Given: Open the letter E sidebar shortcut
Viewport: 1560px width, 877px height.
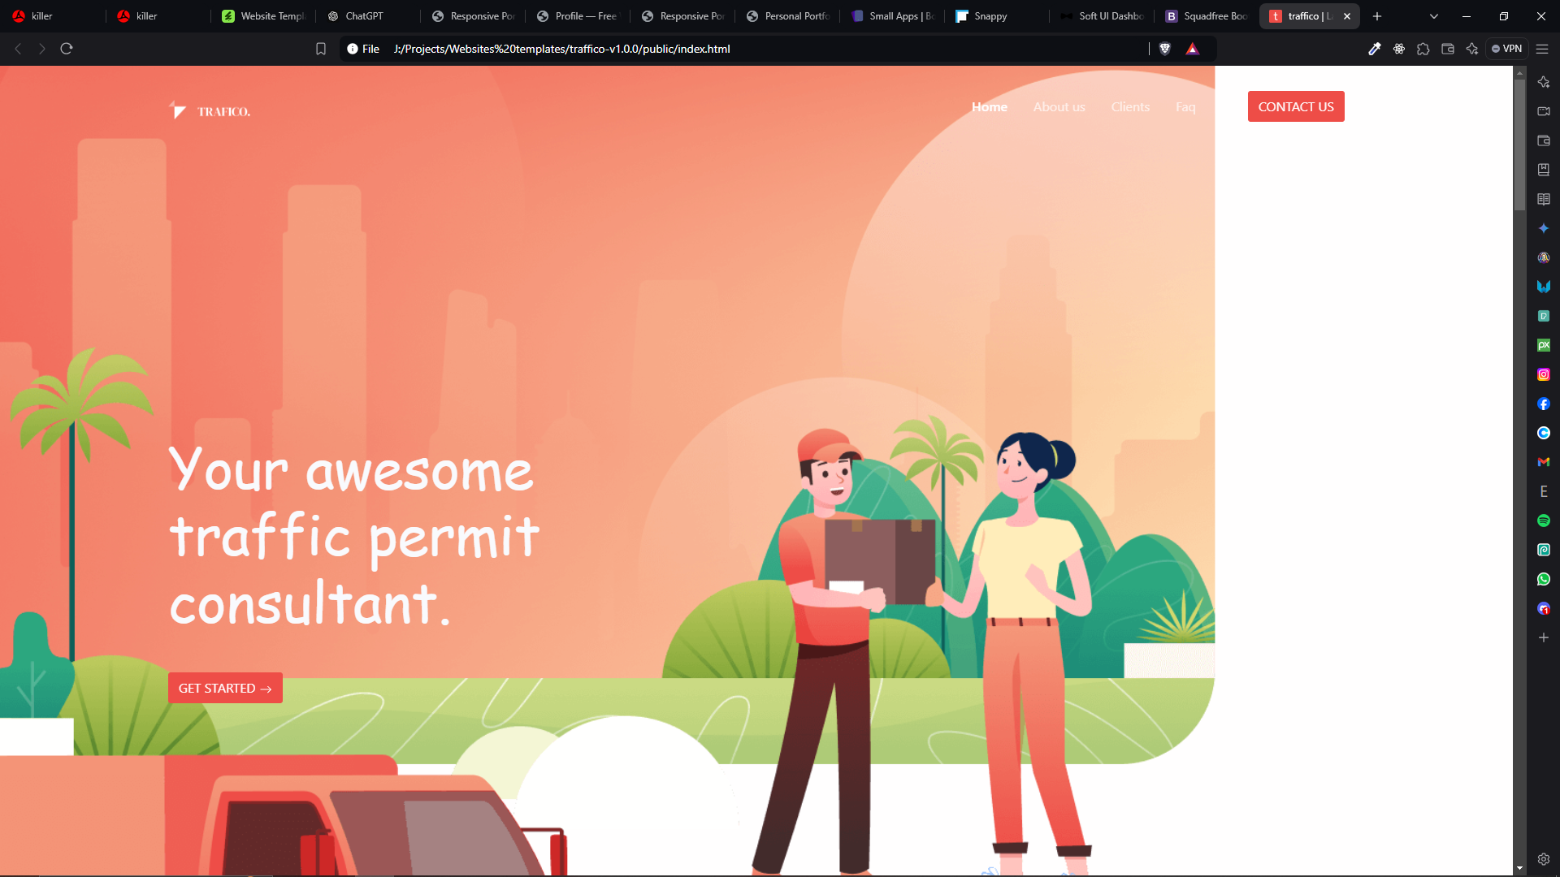Looking at the screenshot, I should 1544,491.
